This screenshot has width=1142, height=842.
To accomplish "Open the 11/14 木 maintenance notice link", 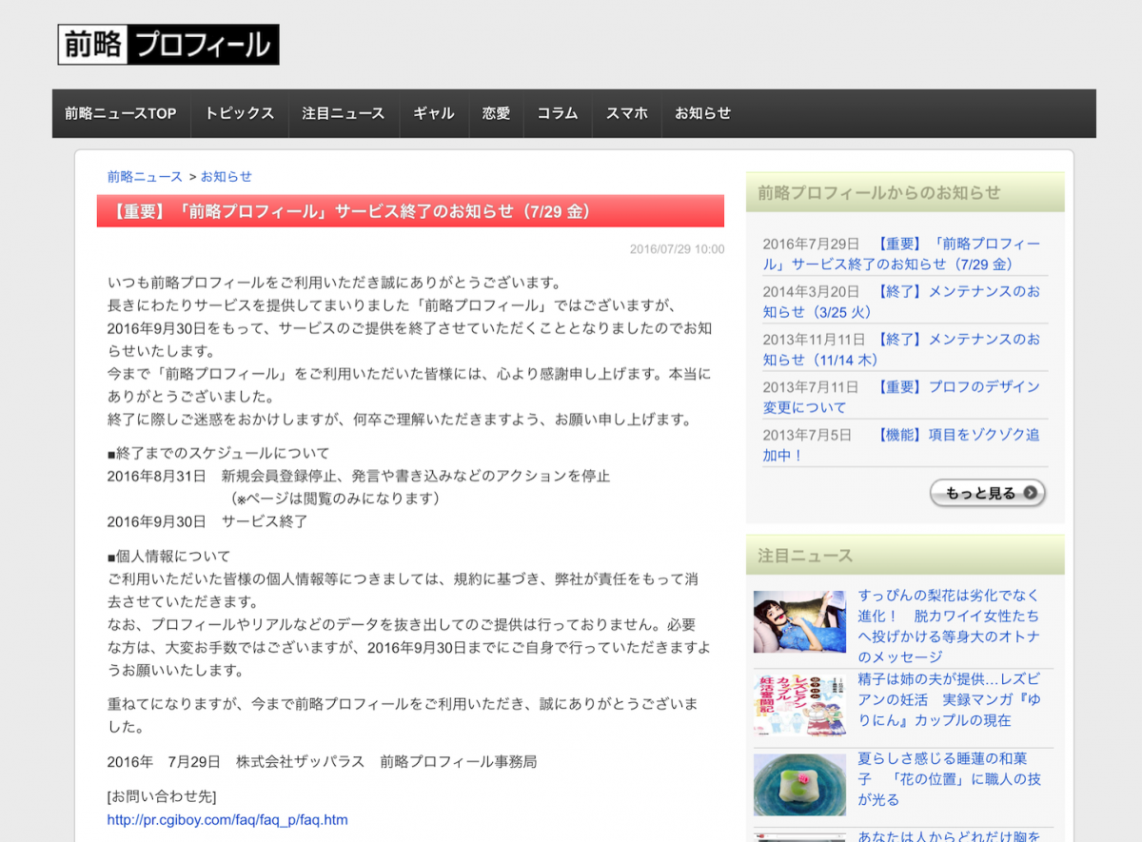I will 956,349.
